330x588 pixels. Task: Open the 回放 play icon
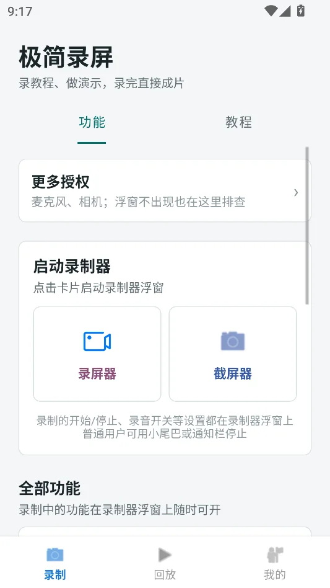pyautogui.click(x=165, y=555)
